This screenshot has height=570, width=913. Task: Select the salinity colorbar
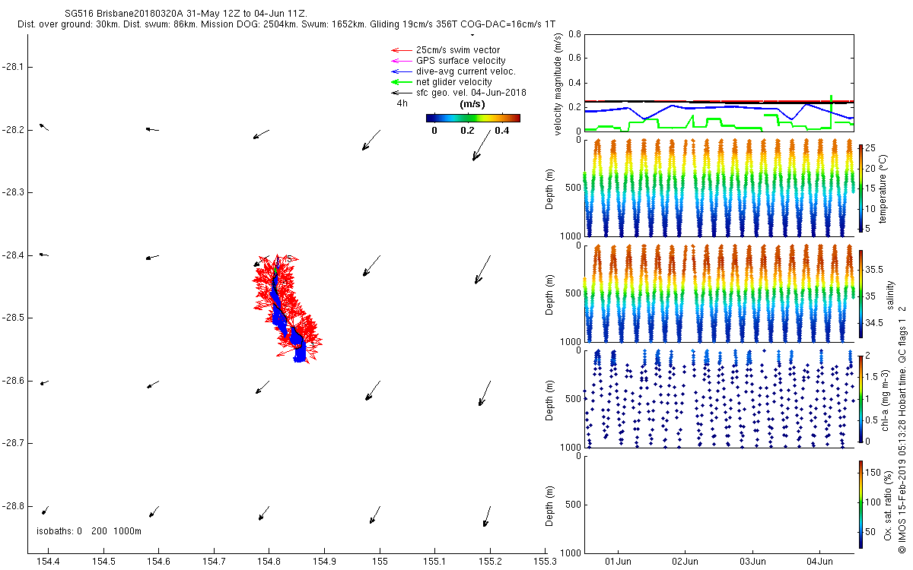860,294
